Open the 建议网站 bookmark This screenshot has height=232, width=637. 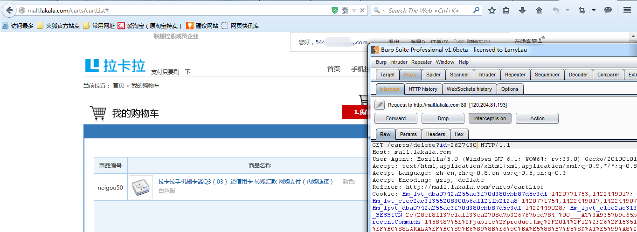202,26
